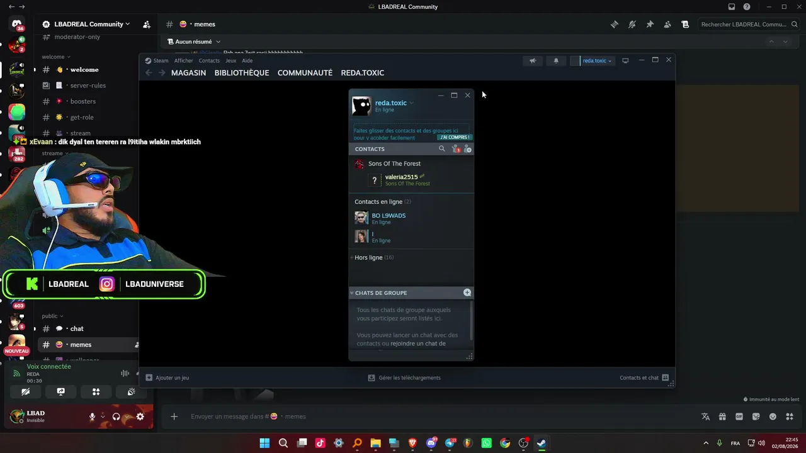806x453 pixels.
Task: Click Ajouter un jeu in Steam
Action: (167, 377)
